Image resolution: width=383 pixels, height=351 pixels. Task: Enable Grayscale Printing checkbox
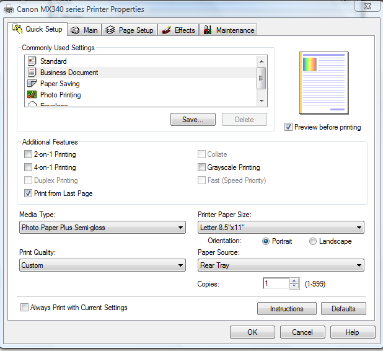coord(201,167)
